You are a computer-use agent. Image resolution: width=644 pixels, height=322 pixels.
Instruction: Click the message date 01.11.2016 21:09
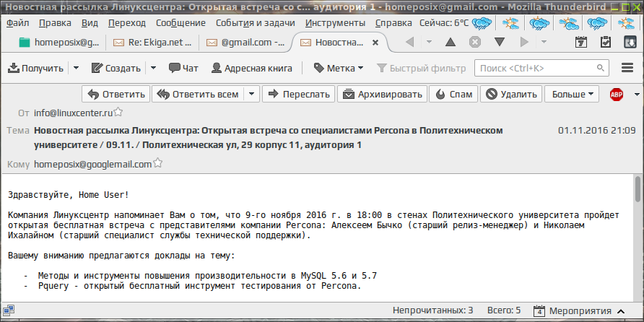596,131
